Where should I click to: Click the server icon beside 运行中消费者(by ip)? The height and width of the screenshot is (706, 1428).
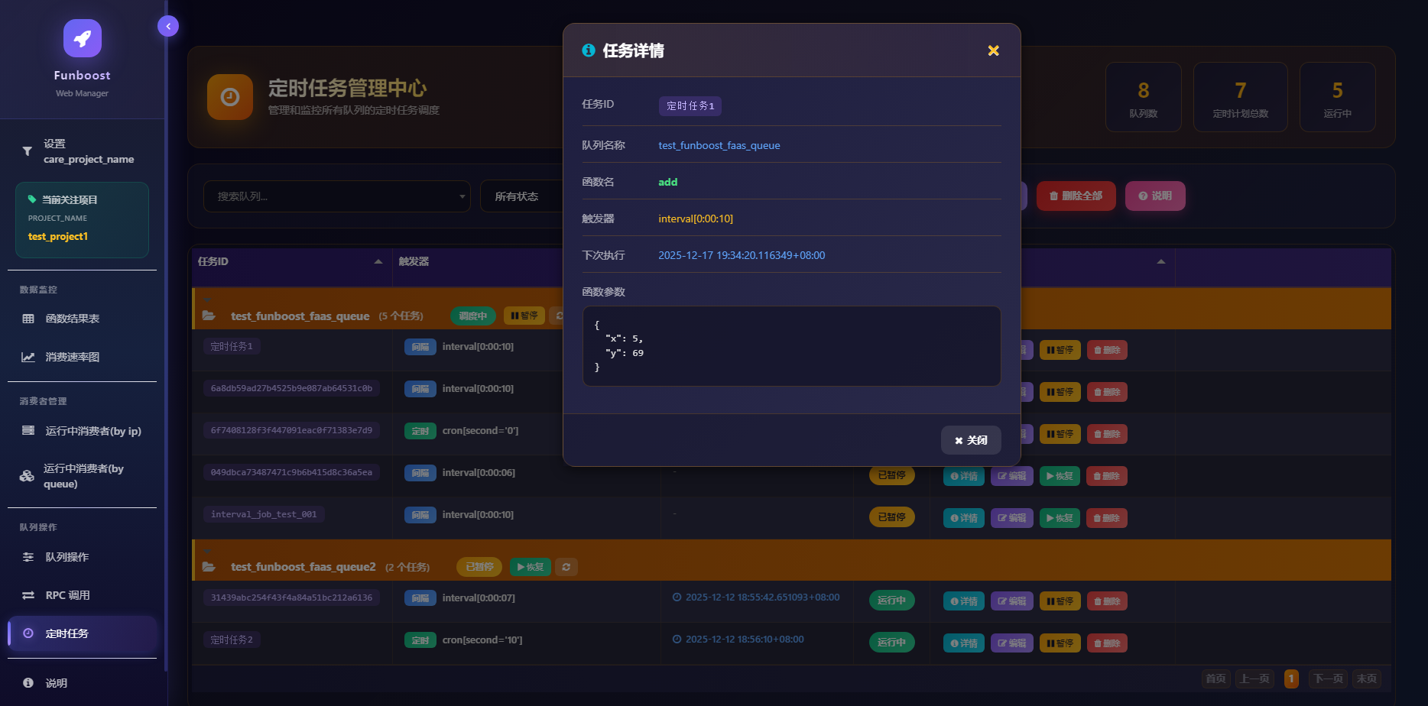[28, 430]
